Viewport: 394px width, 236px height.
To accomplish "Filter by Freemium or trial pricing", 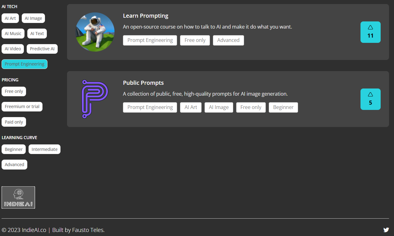I will point(22,107).
